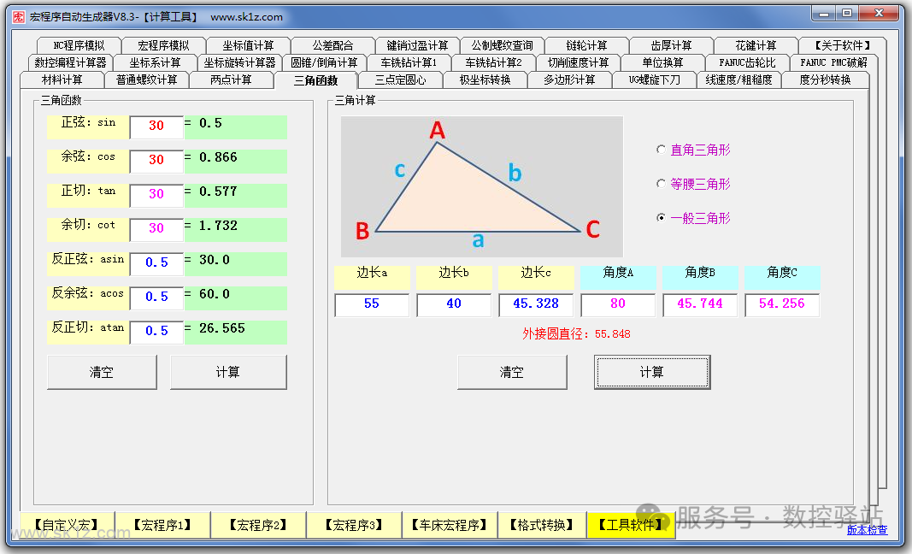
Task: Open the 【宏程序1】 bottom tab
Action: 163,525
